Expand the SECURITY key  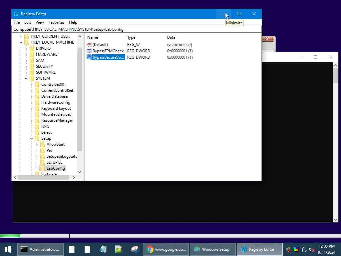pyautogui.click(x=26, y=66)
